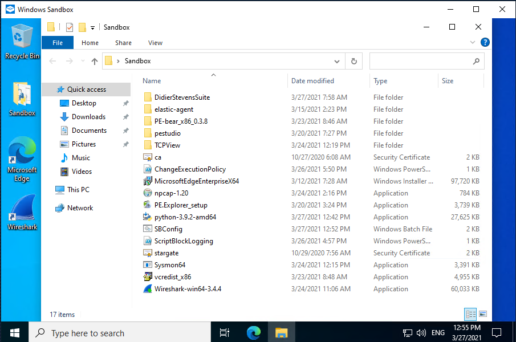
Task: Select the TCPView folder
Action: [167, 145]
